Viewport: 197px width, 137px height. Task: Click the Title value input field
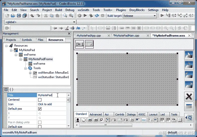(52, 95)
